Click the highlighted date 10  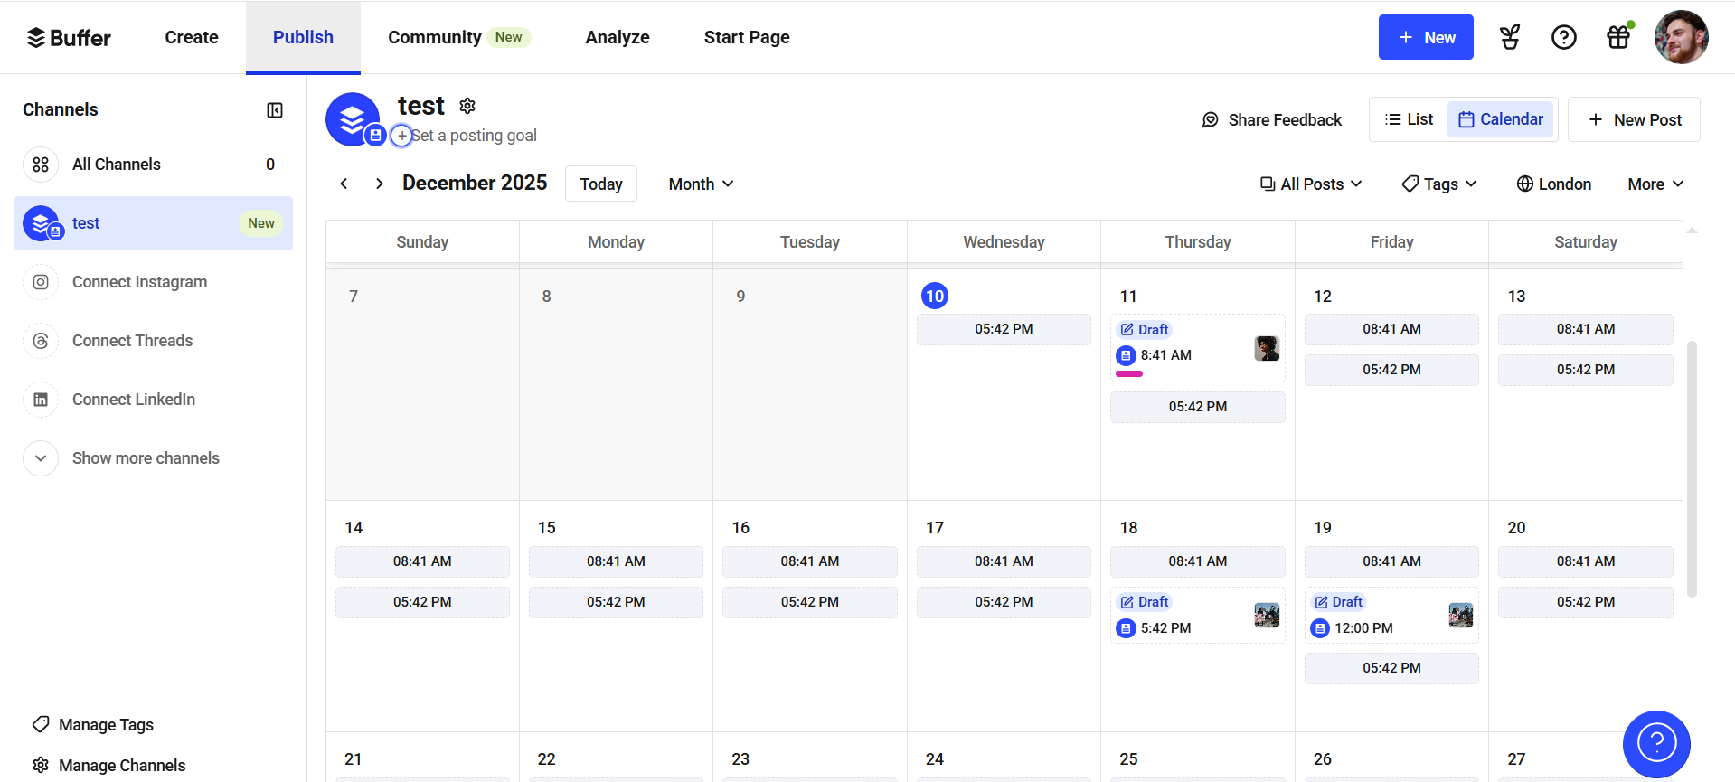935,296
